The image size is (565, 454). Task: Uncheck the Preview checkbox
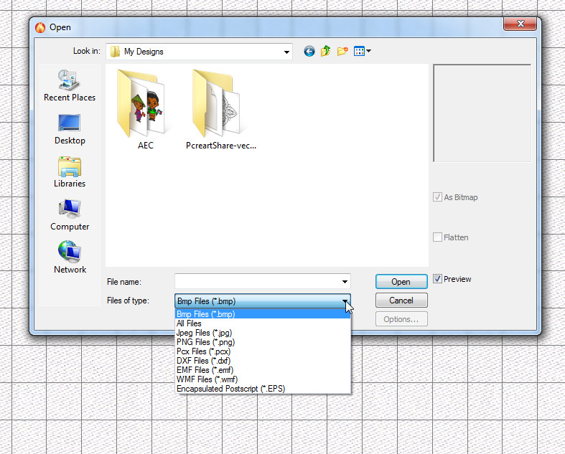click(x=437, y=279)
